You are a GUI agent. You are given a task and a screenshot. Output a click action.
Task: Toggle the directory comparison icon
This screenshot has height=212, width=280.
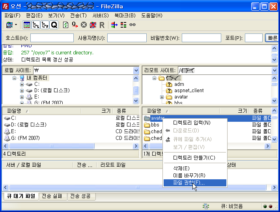(x=123, y=25)
